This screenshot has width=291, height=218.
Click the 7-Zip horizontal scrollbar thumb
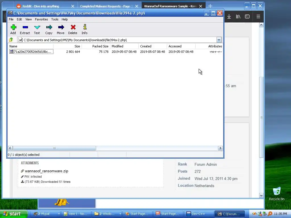54,148
